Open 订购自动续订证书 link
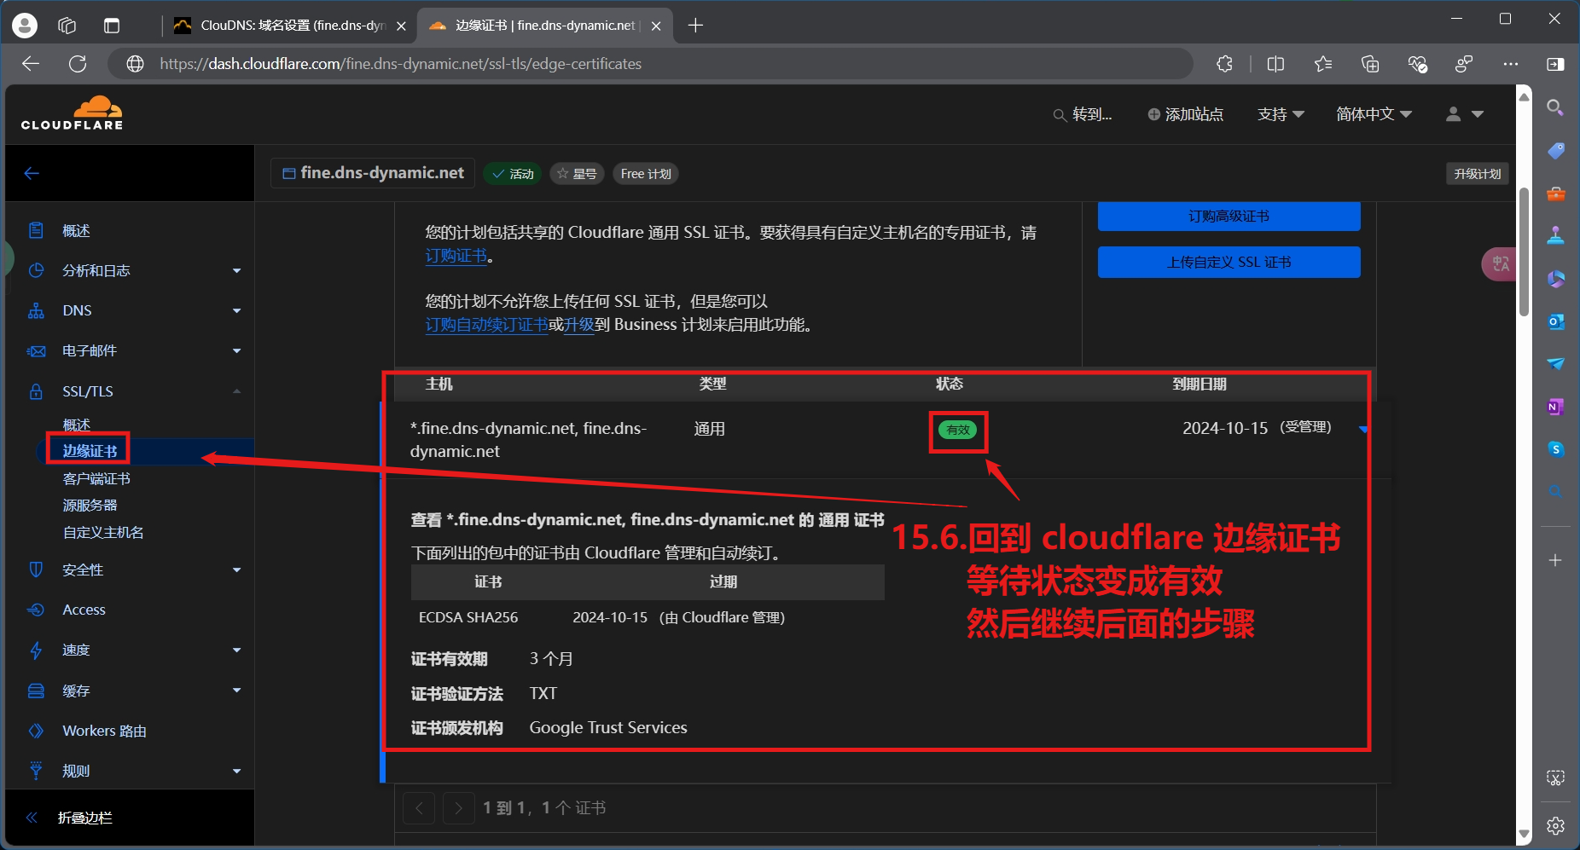This screenshot has height=850, width=1580. pos(486,325)
